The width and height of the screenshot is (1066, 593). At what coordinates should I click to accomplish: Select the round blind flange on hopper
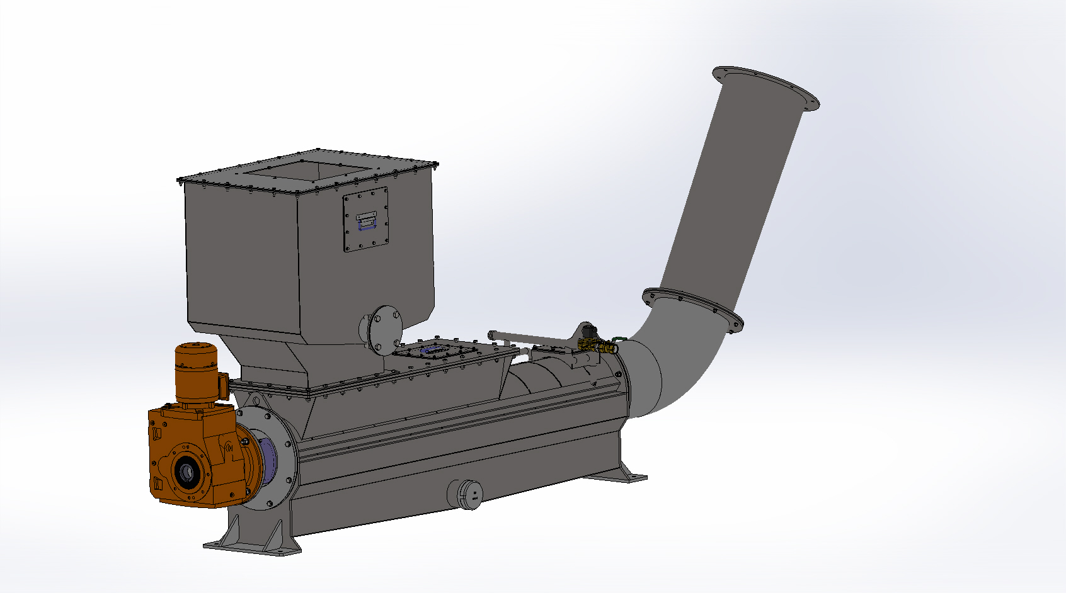click(x=384, y=329)
